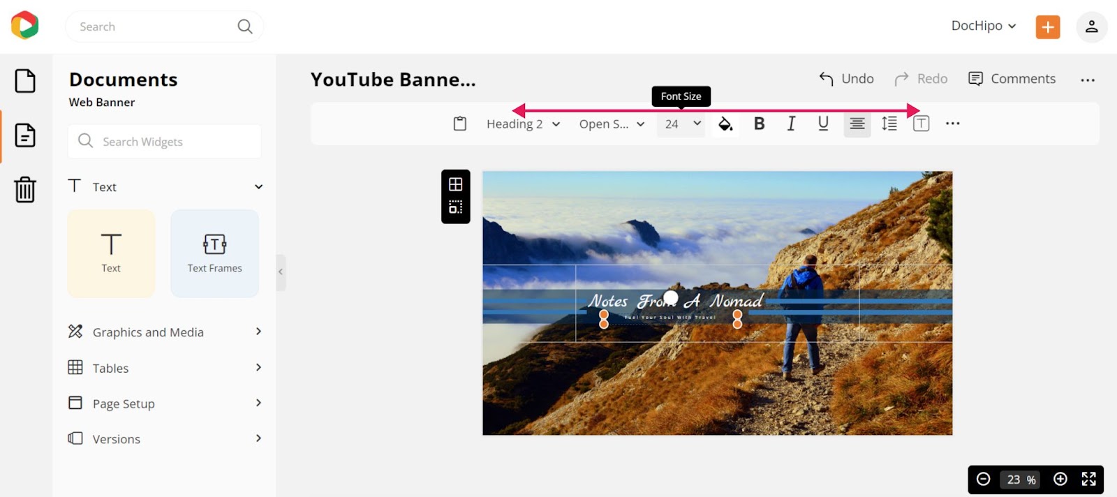Click the paste clipboard icon
Screen dimensions: 1117x497
459,124
